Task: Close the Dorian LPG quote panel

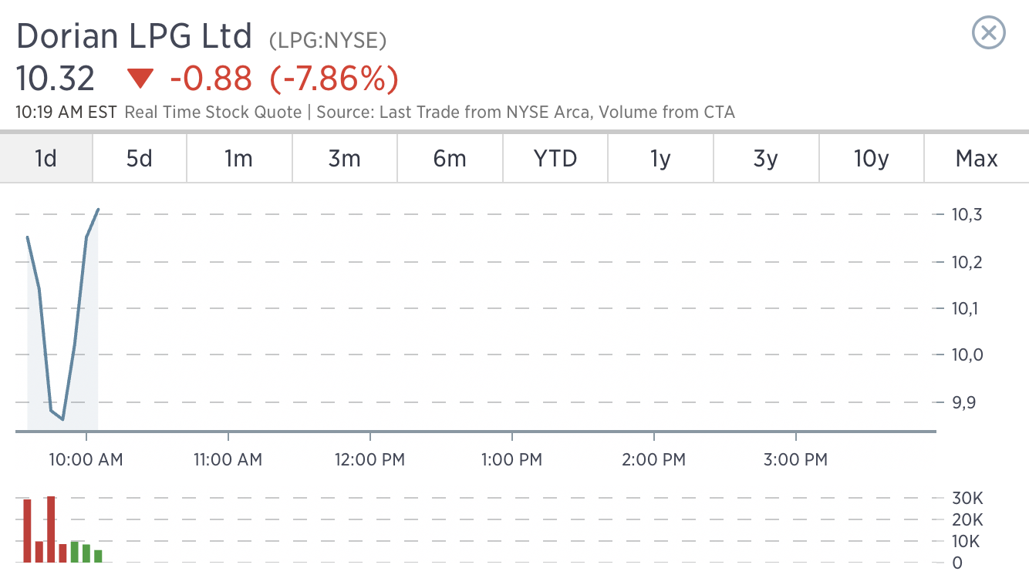Action: pos(989,33)
